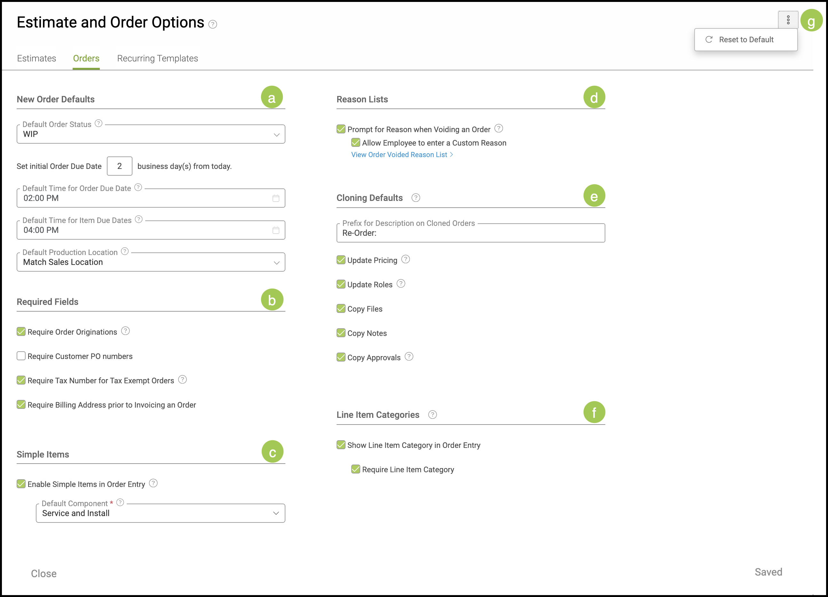Click help icon next to Cloning Defaults heading
The height and width of the screenshot is (597, 828).
(416, 198)
